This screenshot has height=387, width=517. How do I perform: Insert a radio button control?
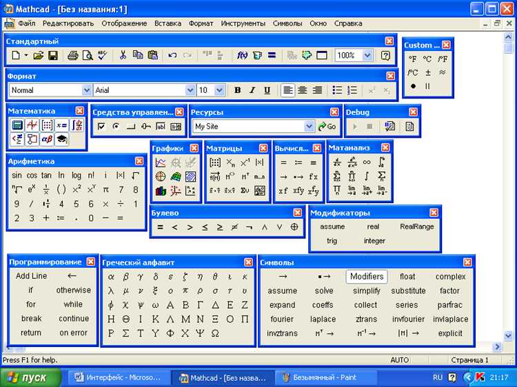pyautogui.click(x=116, y=127)
